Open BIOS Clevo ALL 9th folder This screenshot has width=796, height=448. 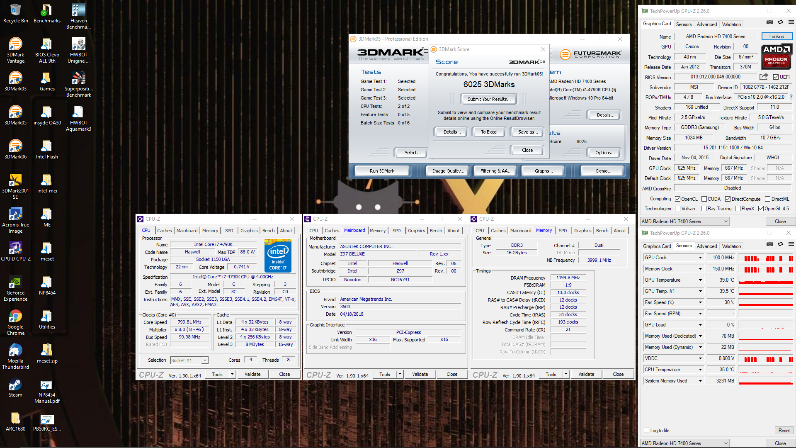pos(47,51)
